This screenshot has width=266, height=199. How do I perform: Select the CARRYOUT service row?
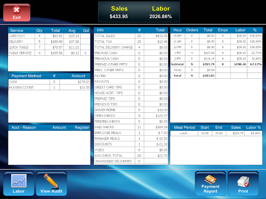49,36
